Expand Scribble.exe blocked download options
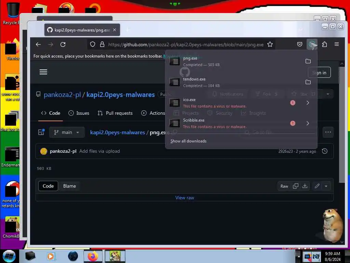This screenshot has width=350, height=263. (x=308, y=123)
